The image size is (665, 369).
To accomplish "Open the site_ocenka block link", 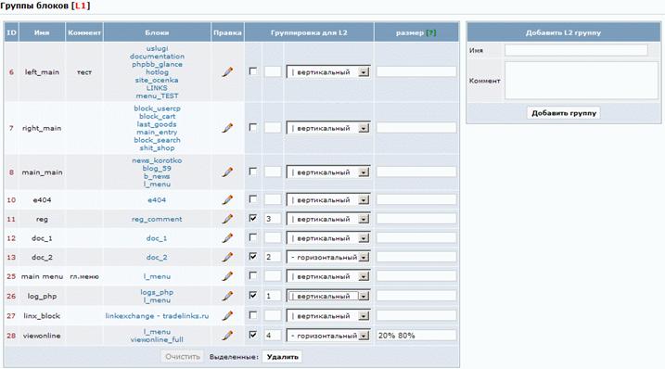I will tap(157, 80).
